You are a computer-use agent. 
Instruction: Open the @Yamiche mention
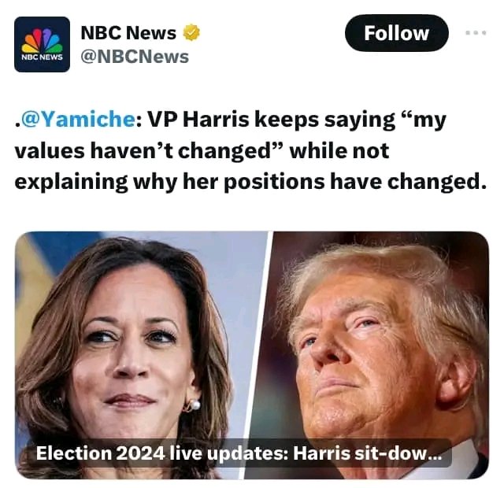pyautogui.click(x=79, y=120)
